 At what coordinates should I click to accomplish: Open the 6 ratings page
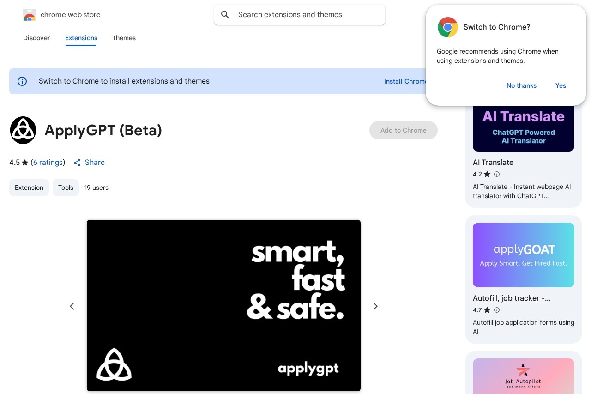click(48, 163)
